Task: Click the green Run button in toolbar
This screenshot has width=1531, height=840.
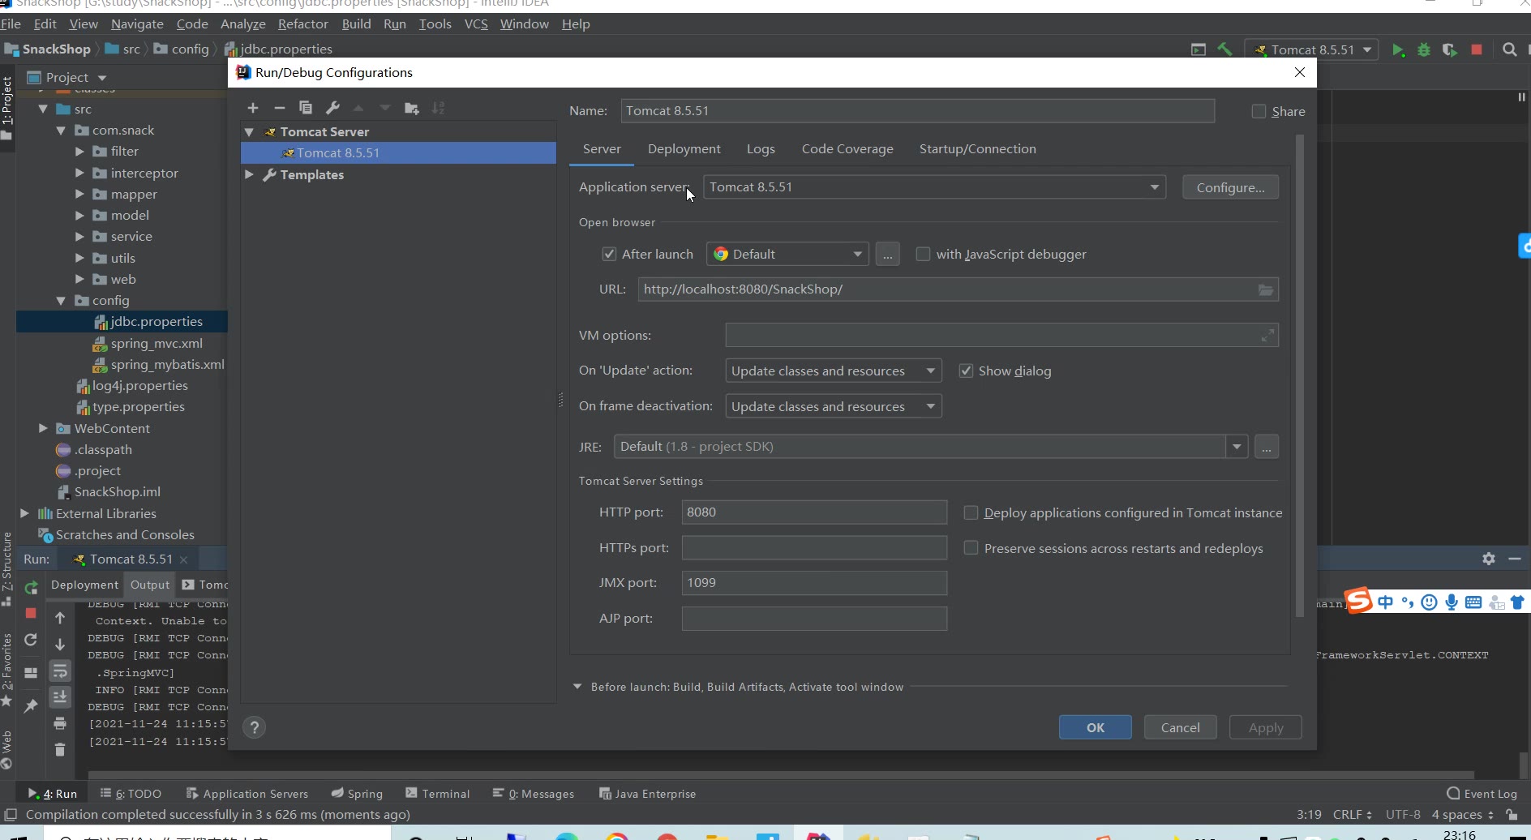Action: tap(1398, 49)
